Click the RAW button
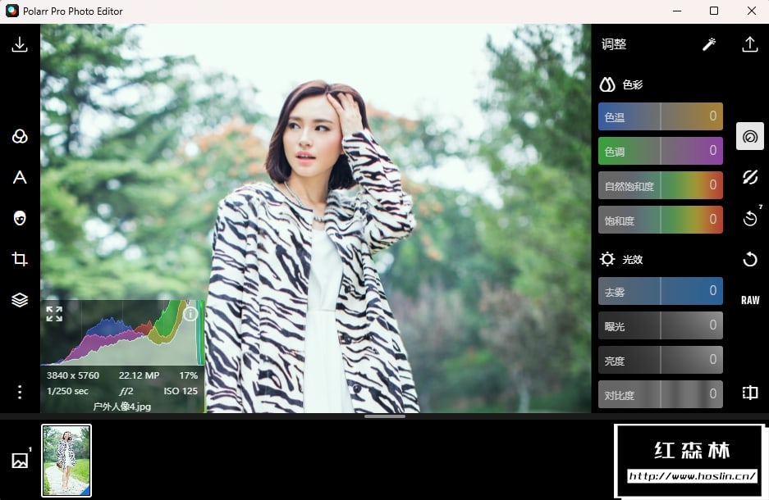 pos(750,300)
